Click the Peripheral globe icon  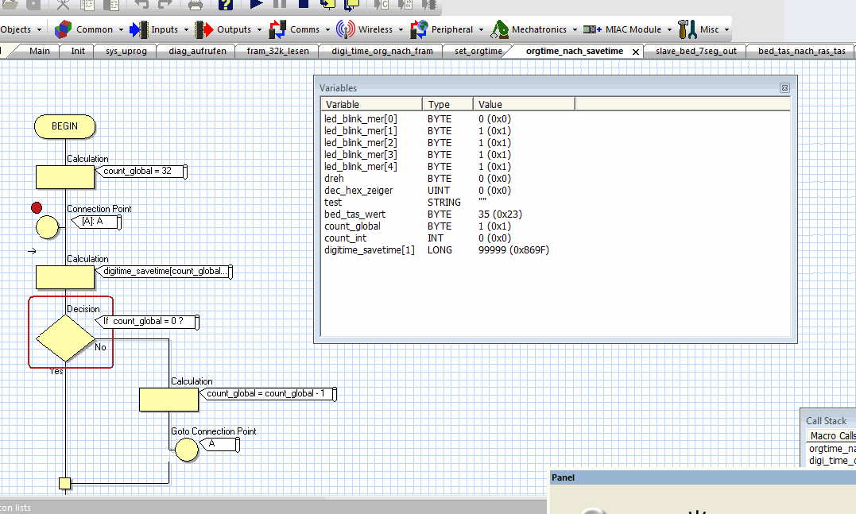[x=419, y=29]
